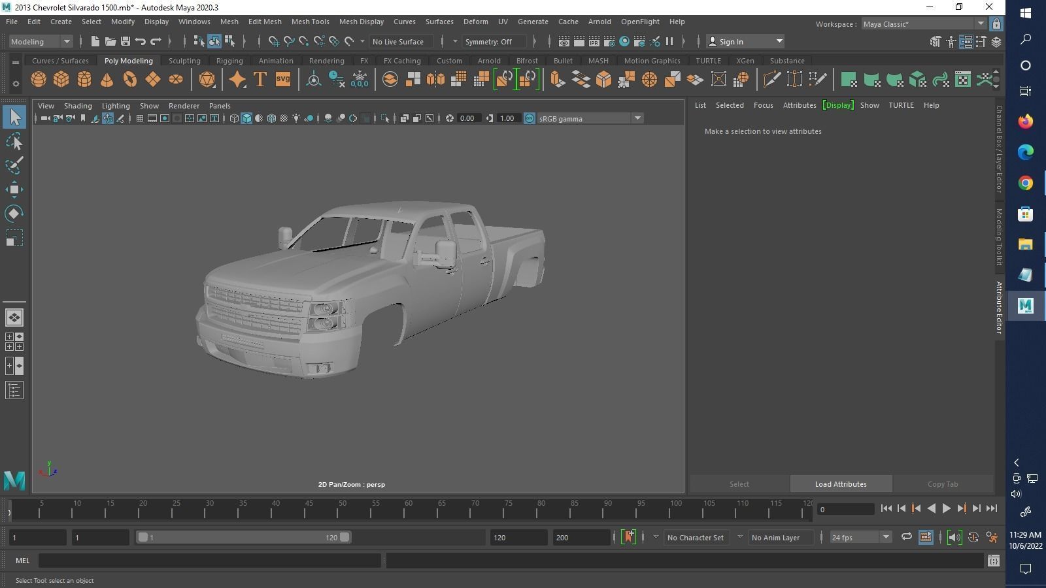This screenshot has height=588, width=1046.
Task: Create a polygon cone from shelf
Action: (x=107, y=80)
